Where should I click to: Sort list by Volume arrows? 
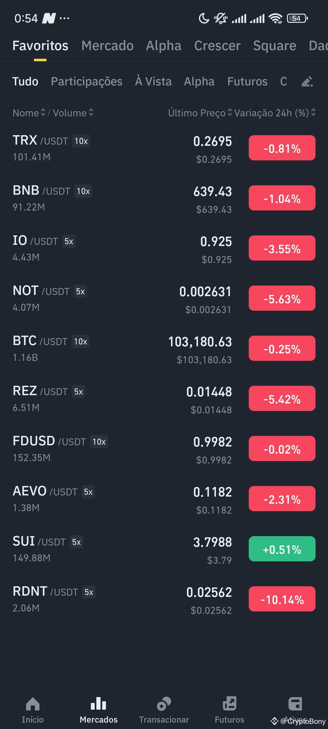pos(91,113)
